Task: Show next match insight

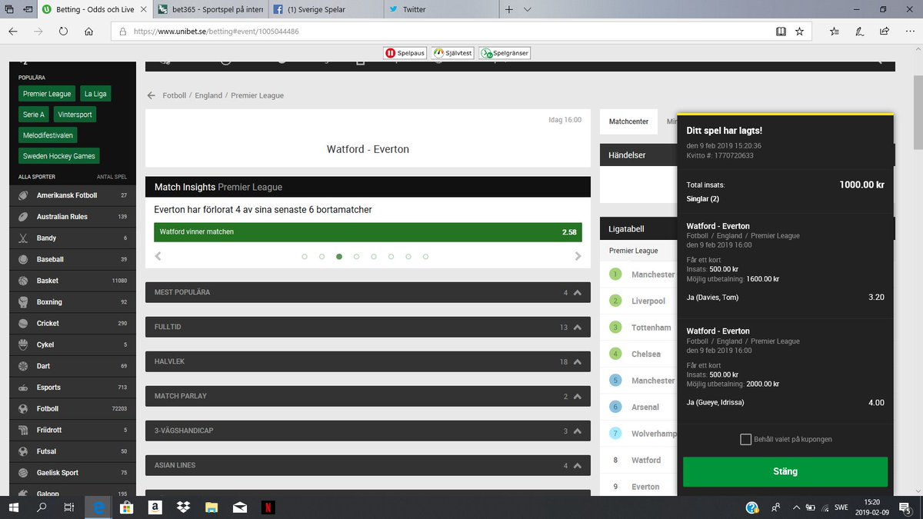Action: point(578,256)
